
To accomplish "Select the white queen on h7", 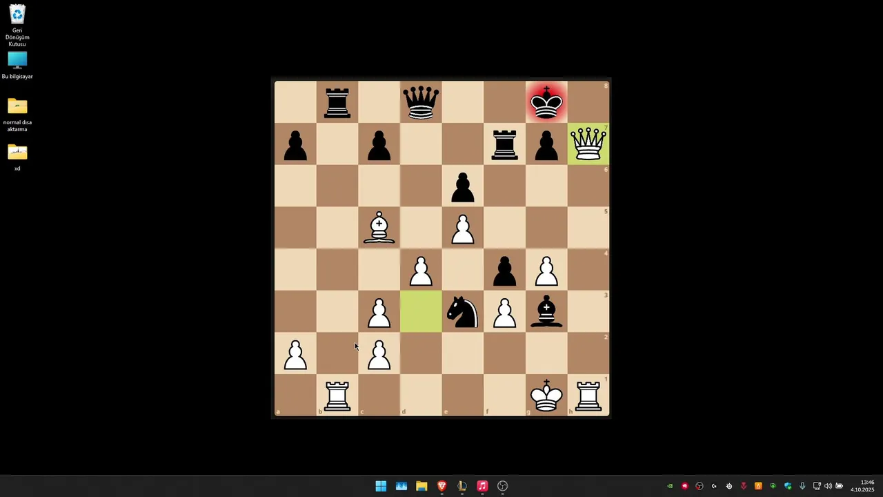I will point(588,144).
